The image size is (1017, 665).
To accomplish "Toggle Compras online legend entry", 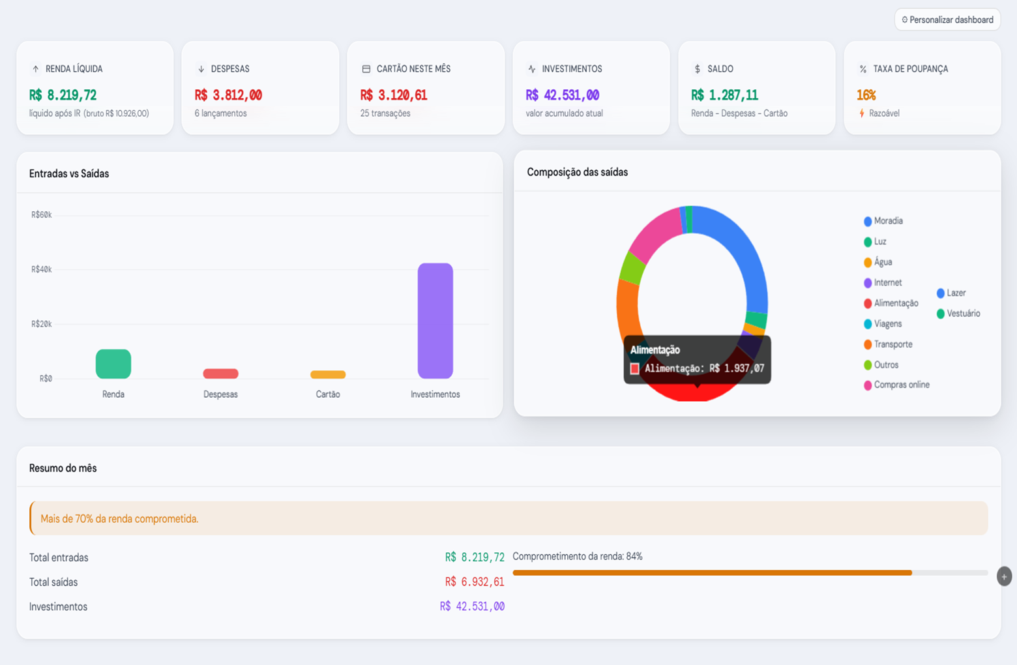I will click(x=896, y=385).
